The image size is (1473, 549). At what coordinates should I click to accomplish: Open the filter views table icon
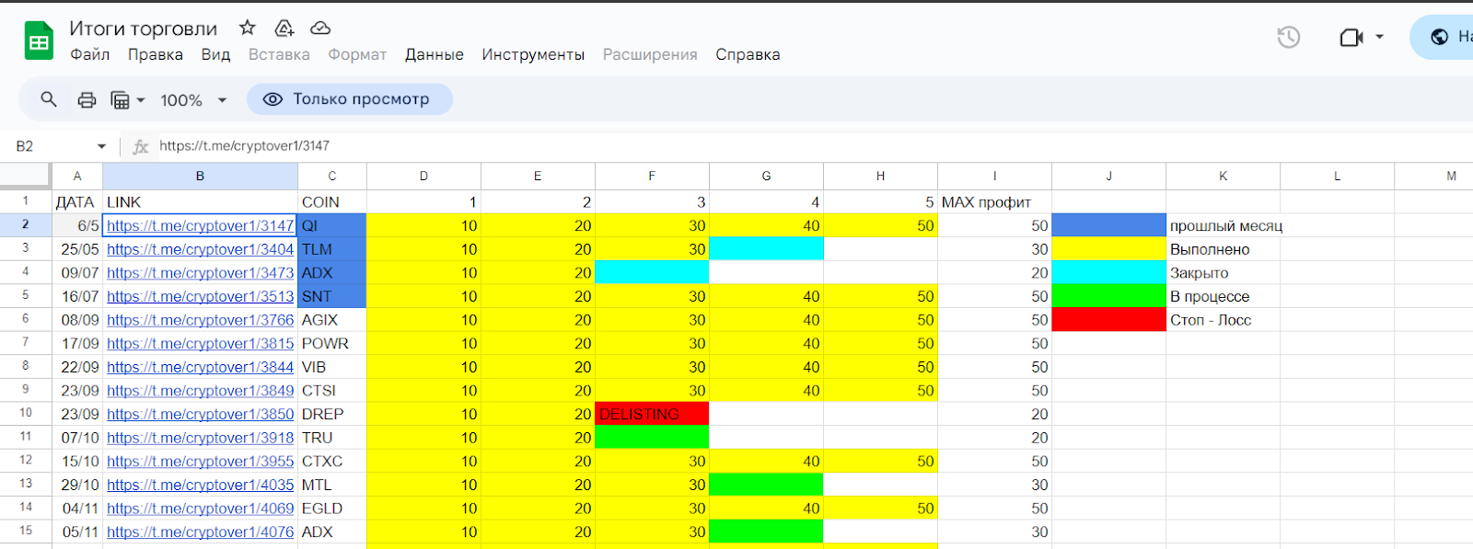click(121, 99)
